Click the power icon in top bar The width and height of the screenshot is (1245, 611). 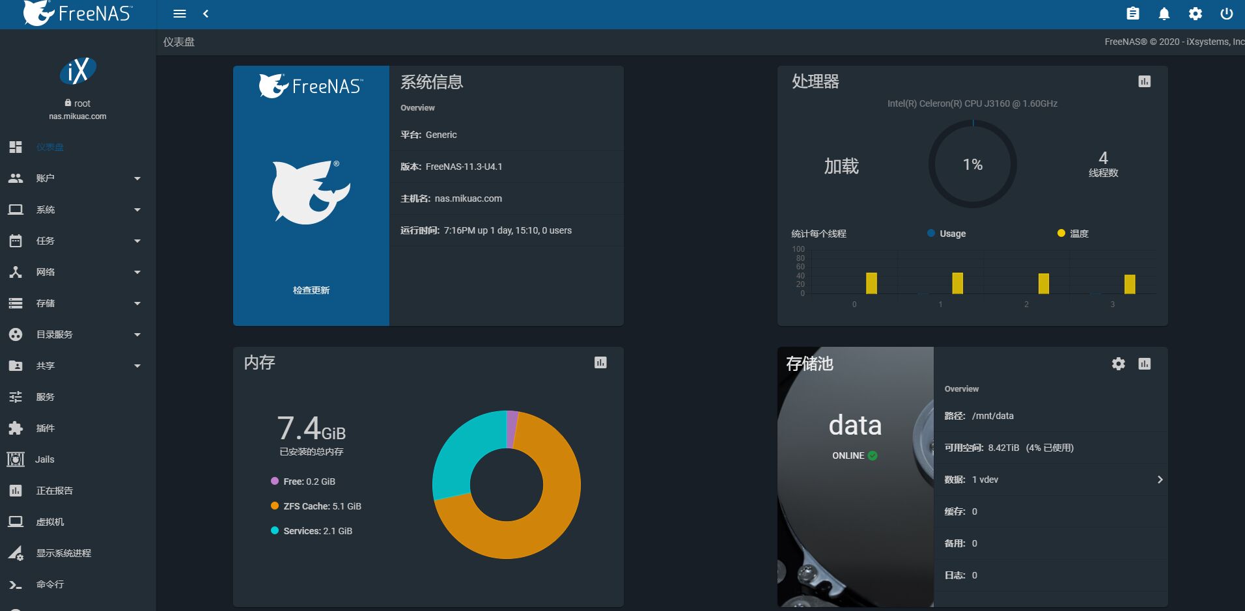point(1227,14)
